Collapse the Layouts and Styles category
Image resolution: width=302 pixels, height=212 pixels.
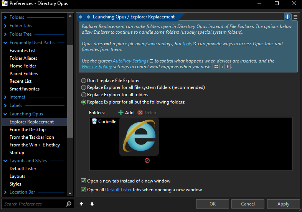tap(5, 161)
